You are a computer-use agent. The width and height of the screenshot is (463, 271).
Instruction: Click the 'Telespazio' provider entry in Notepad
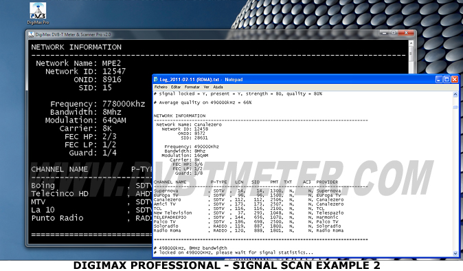[330, 213]
